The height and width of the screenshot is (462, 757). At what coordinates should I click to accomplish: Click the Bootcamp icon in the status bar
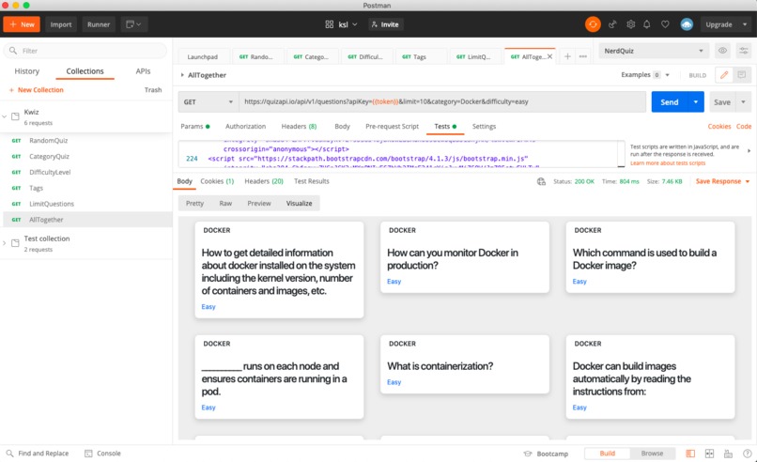(x=528, y=454)
